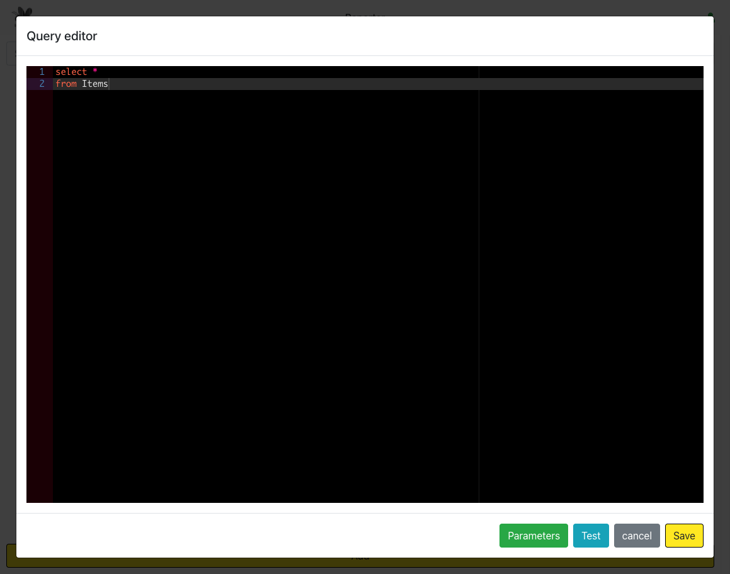Viewport: 730px width, 574px height.
Task: Run the query with Test button
Action: [x=591, y=536]
